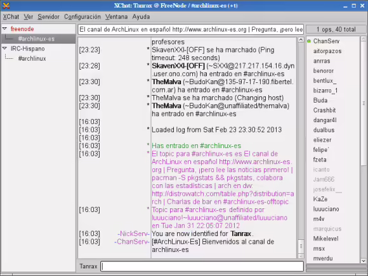Collapse the IRC-Hispano server tree
368x276 pixels.
click(4, 48)
